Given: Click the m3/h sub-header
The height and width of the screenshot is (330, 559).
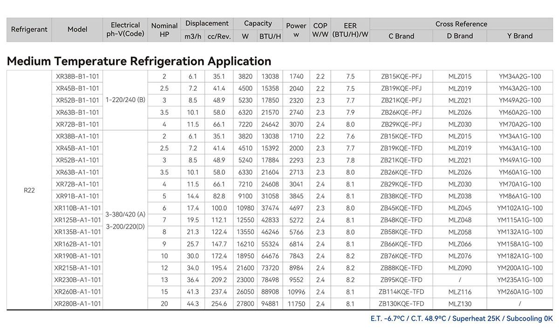Looking at the screenshot, I should [193, 36].
